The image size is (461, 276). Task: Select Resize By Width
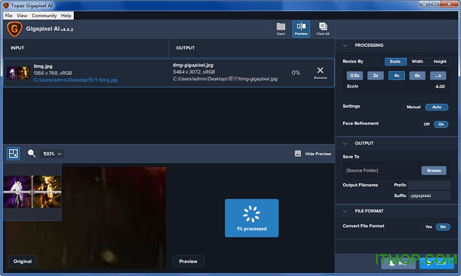pos(417,61)
